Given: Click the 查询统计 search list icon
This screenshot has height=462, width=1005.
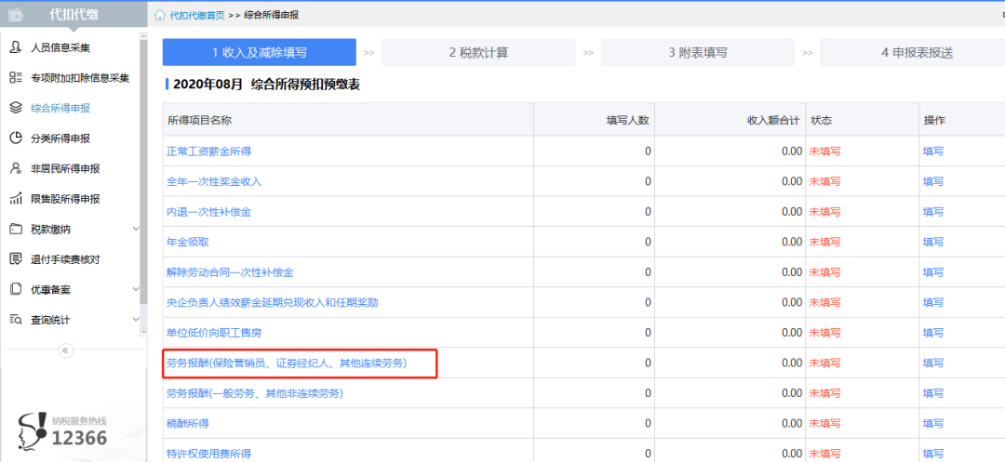Looking at the screenshot, I should 16,320.
